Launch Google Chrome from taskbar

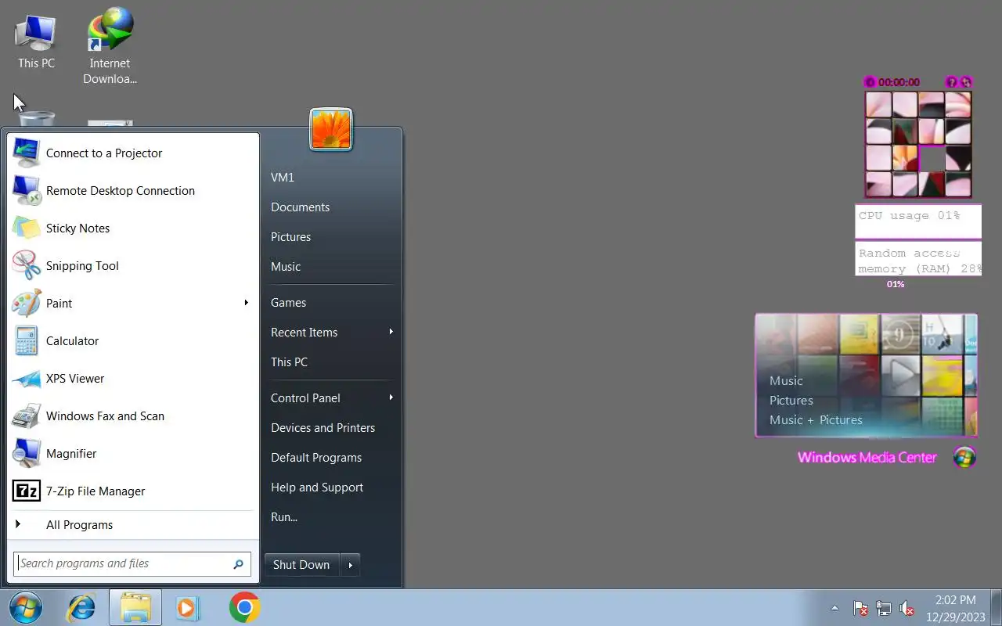tap(244, 607)
